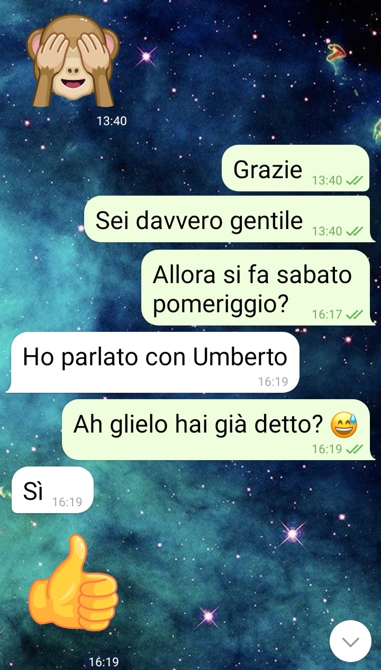Tap the "Ho parlato con Umberto" message
Screen dimensions: 381x670
[153, 363]
